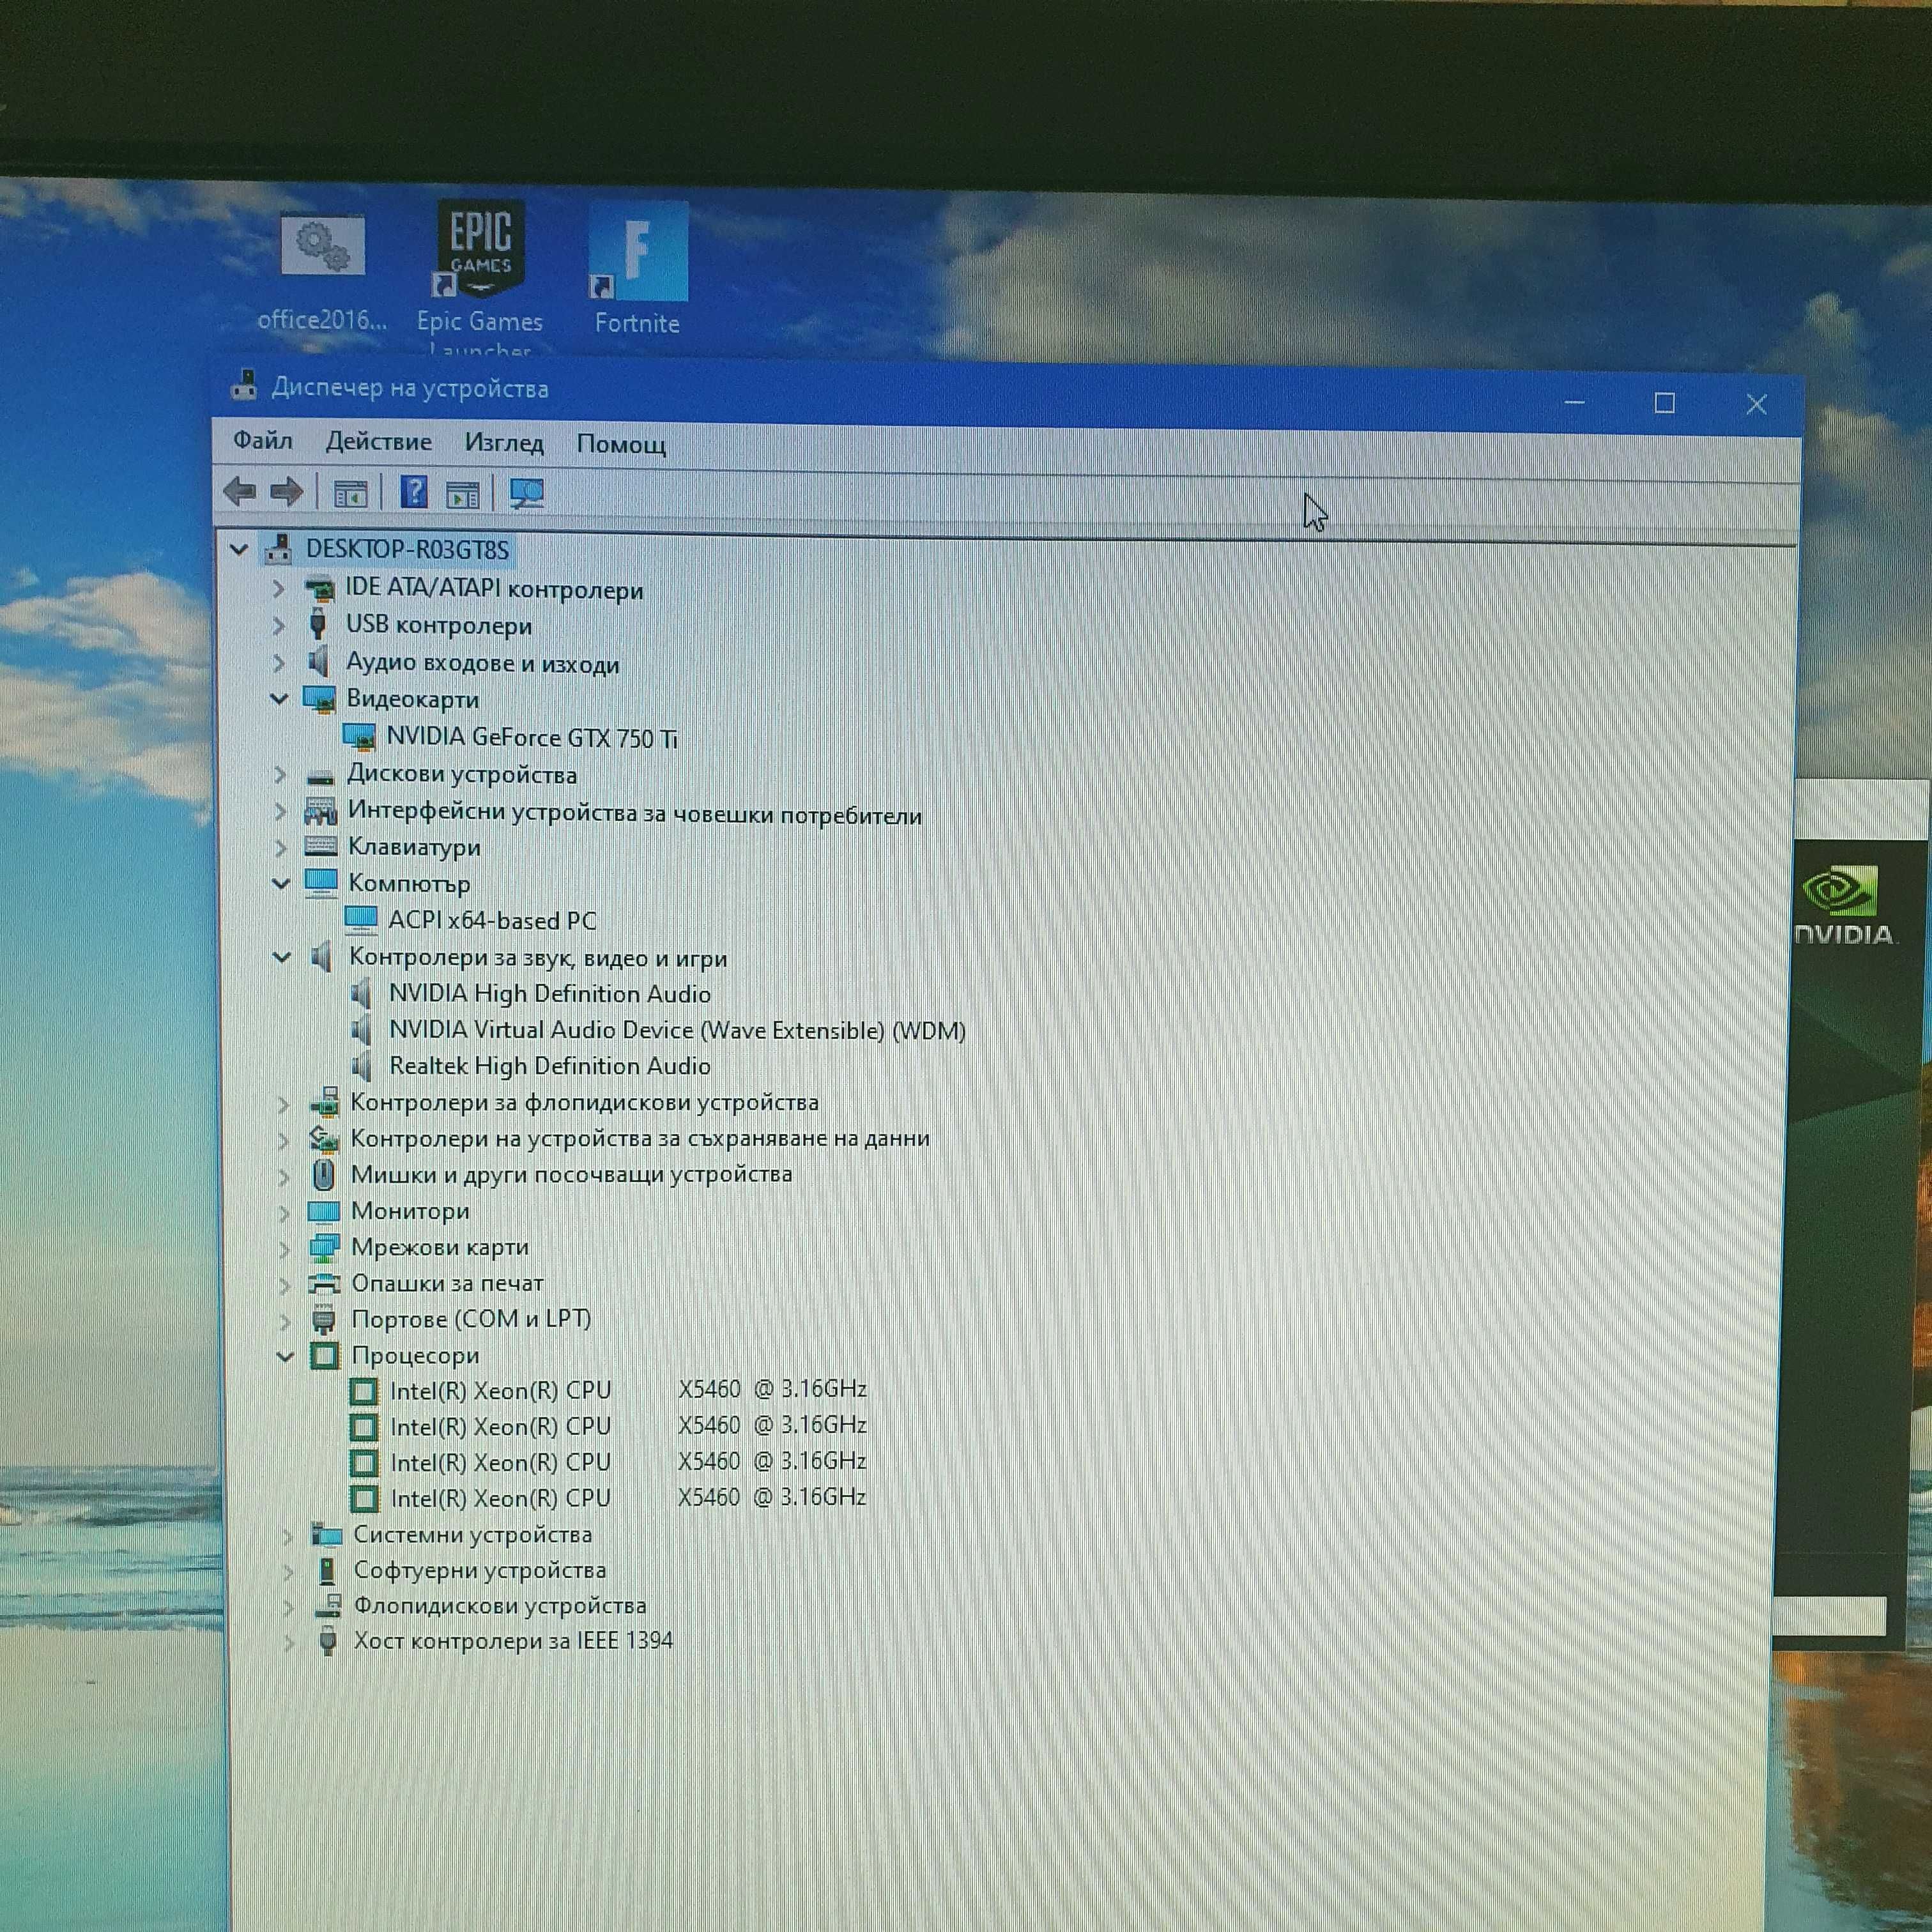Expand Аудио входове и изходи
1932x1932 pixels.
[x=279, y=662]
